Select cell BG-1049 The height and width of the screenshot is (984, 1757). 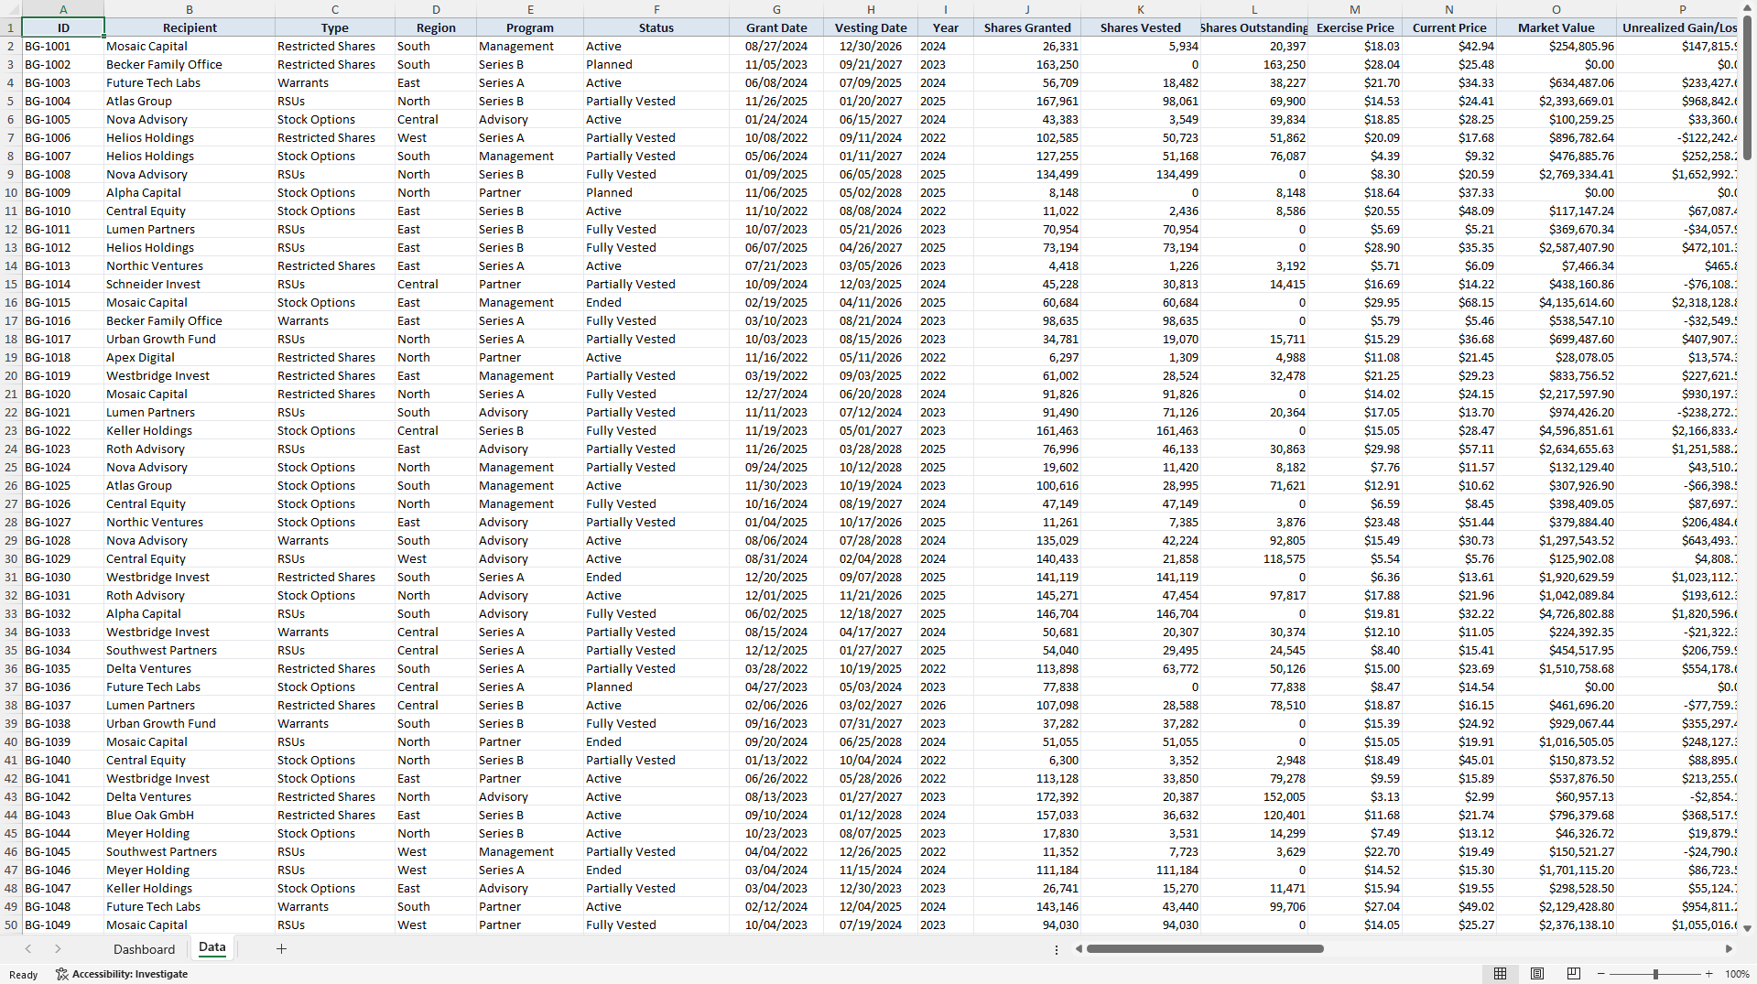click(x=63, y=925)
